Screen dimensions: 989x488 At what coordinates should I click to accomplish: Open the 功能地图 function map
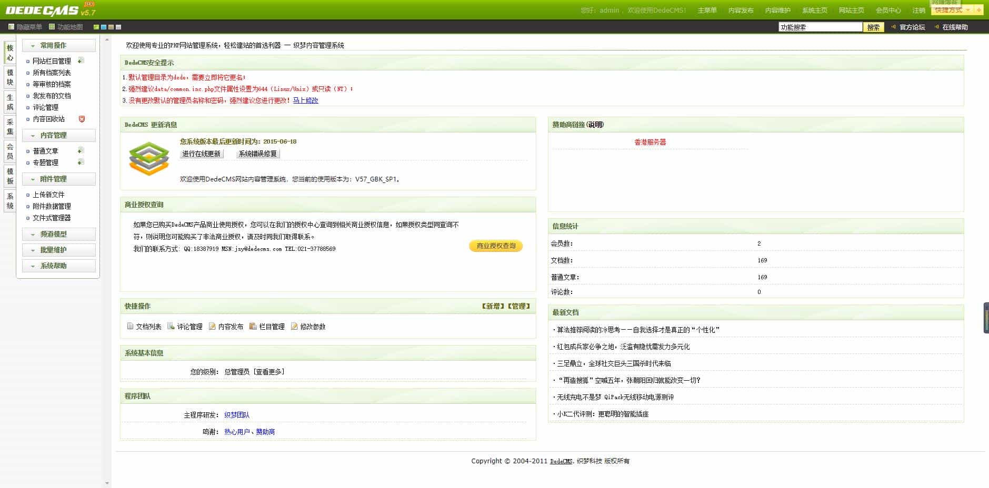66,27
